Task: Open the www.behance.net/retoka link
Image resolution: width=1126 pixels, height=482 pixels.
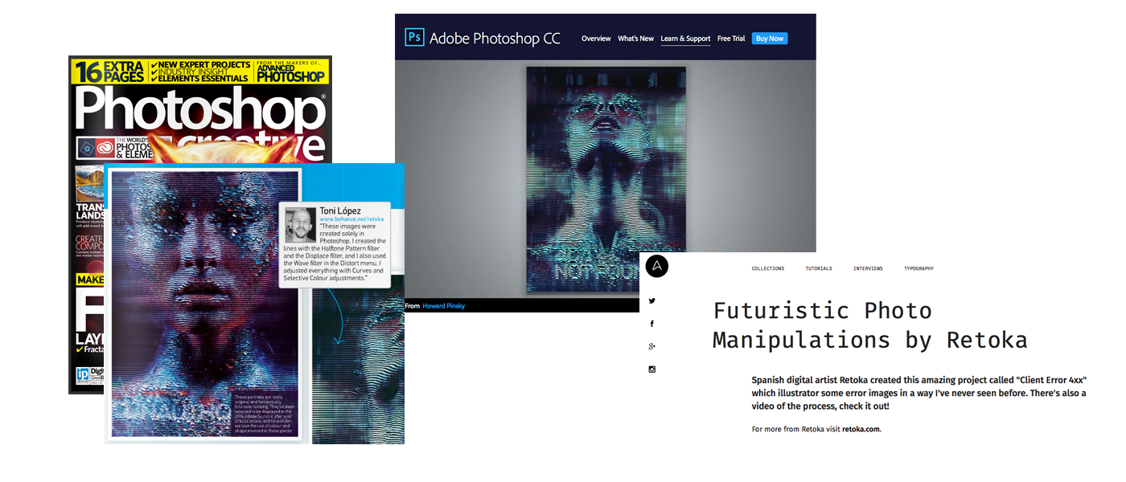Action: point(351,219)
